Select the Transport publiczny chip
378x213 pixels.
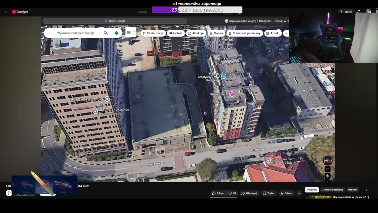point(245,33)
